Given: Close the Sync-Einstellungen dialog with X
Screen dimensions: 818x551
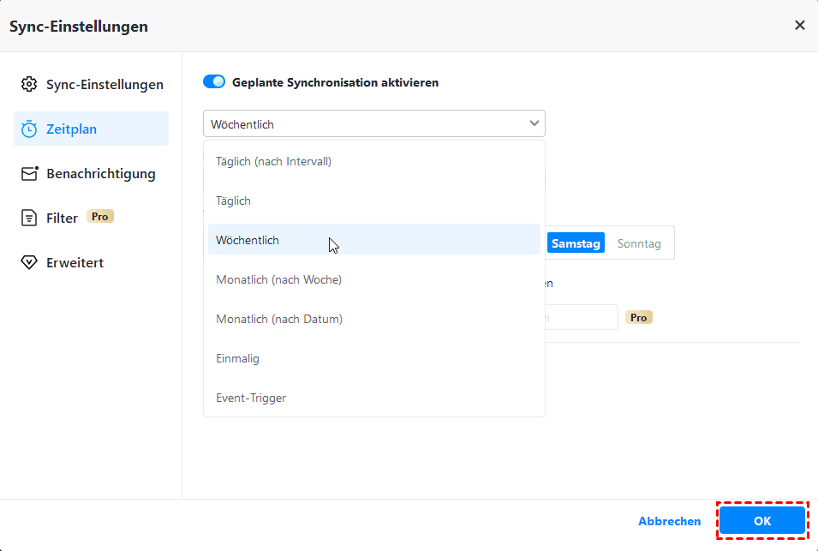Looking at the screenshot, I should pos(800,26).
